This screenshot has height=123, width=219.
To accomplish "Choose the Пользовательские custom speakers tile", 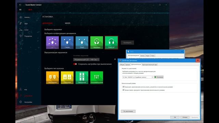I will 96,78.
